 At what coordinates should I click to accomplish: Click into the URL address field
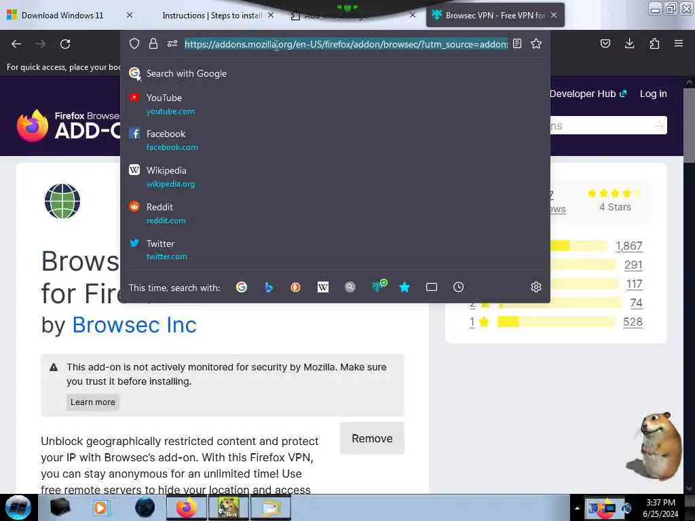[x=346, y=44]
